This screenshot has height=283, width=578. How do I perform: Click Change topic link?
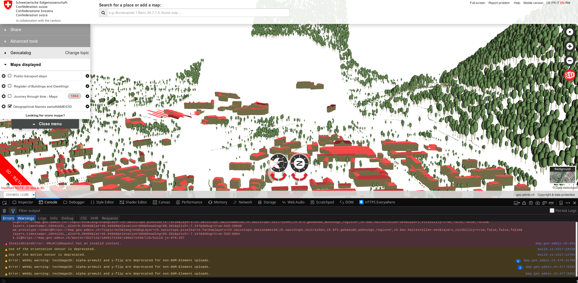coord(77,53)
